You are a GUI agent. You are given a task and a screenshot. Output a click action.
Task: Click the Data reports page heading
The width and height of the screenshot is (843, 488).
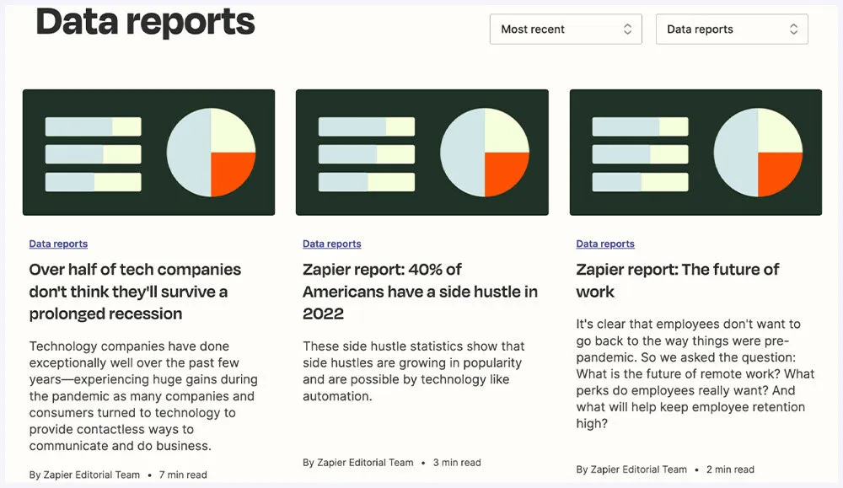(x=145, y=22)
